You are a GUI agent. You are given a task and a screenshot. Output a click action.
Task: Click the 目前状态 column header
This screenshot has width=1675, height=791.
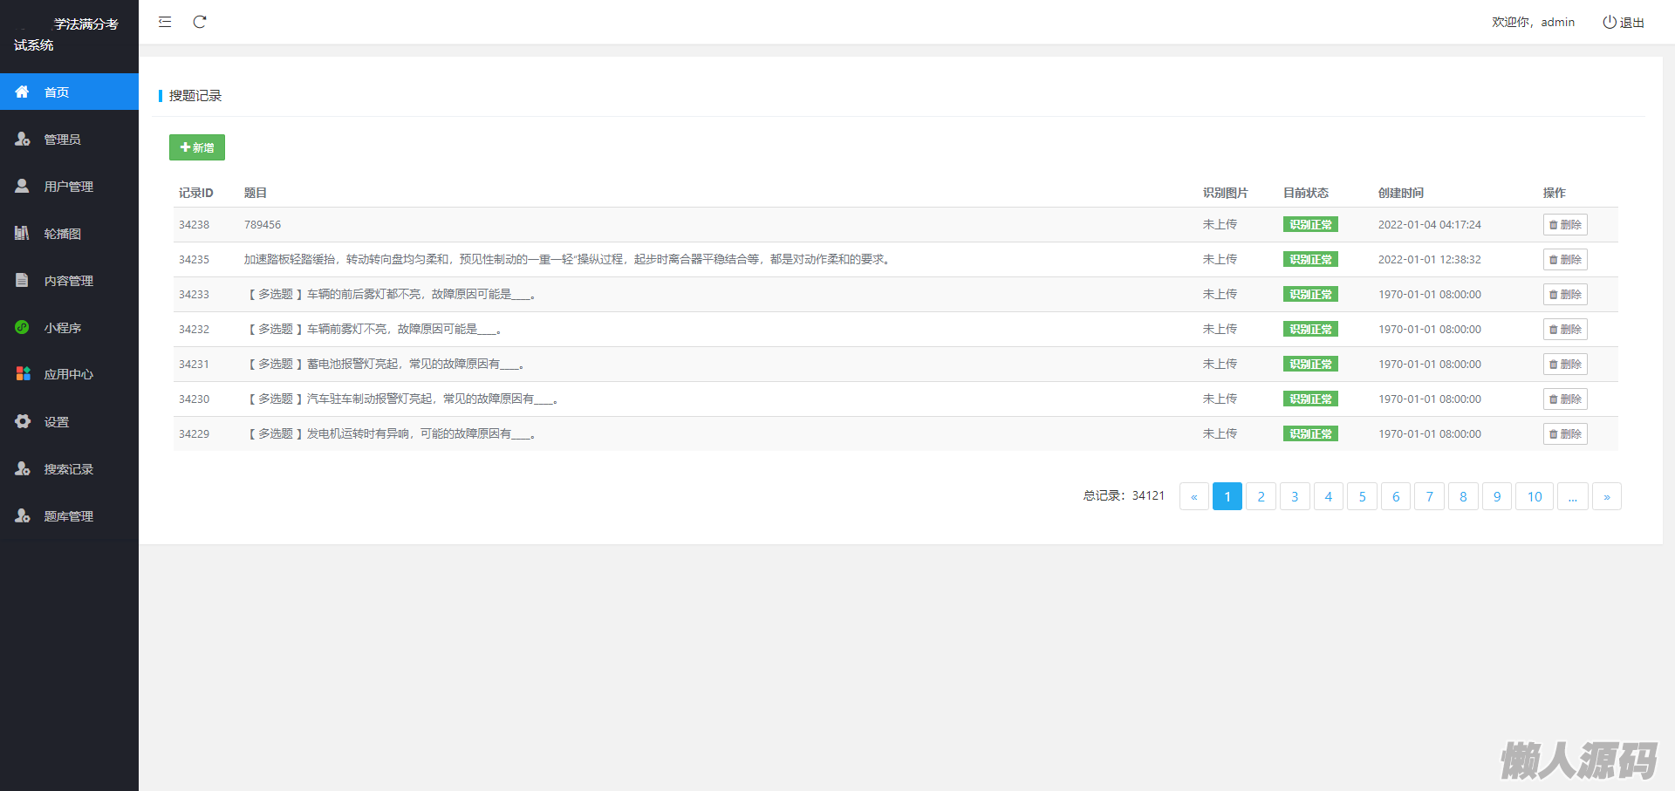pyautogui.click(x=1305, y=193)
